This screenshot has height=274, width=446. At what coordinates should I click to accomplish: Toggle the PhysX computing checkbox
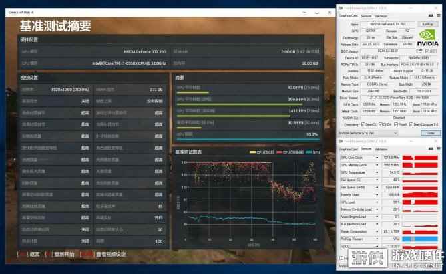pos(396,124)
